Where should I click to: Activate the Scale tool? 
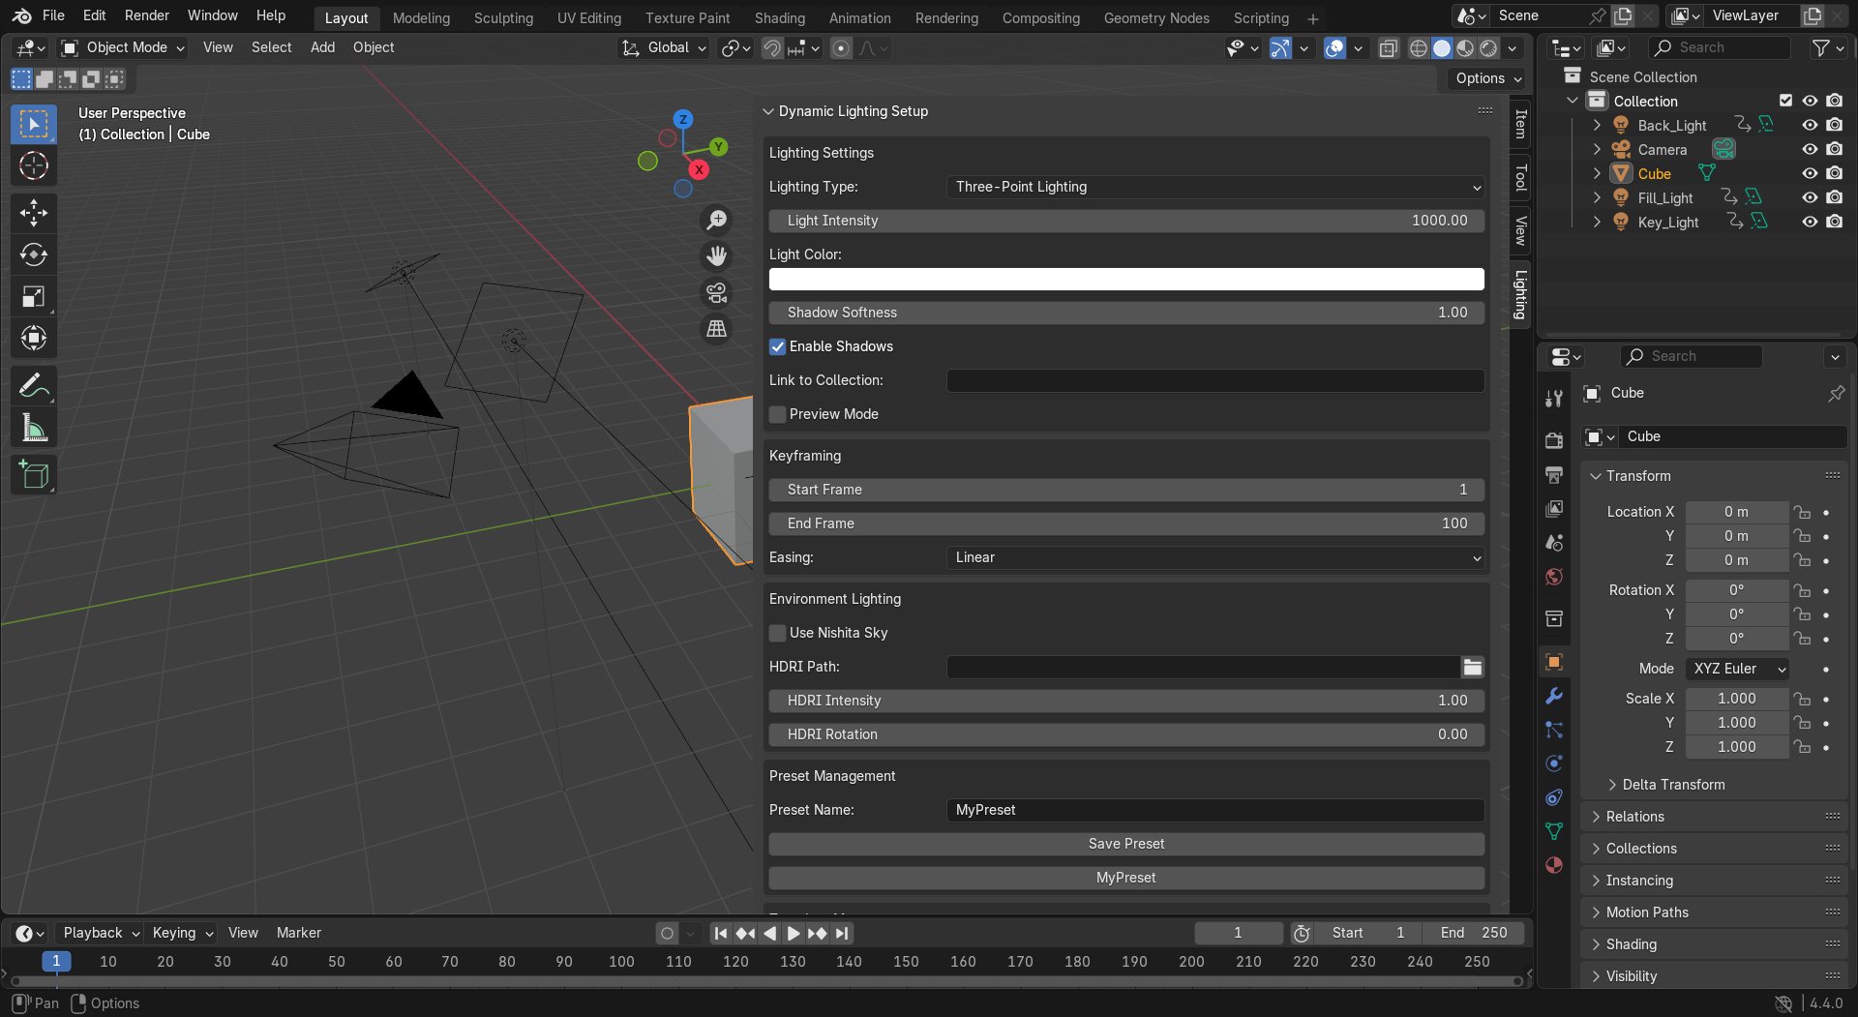pos(34,296)
